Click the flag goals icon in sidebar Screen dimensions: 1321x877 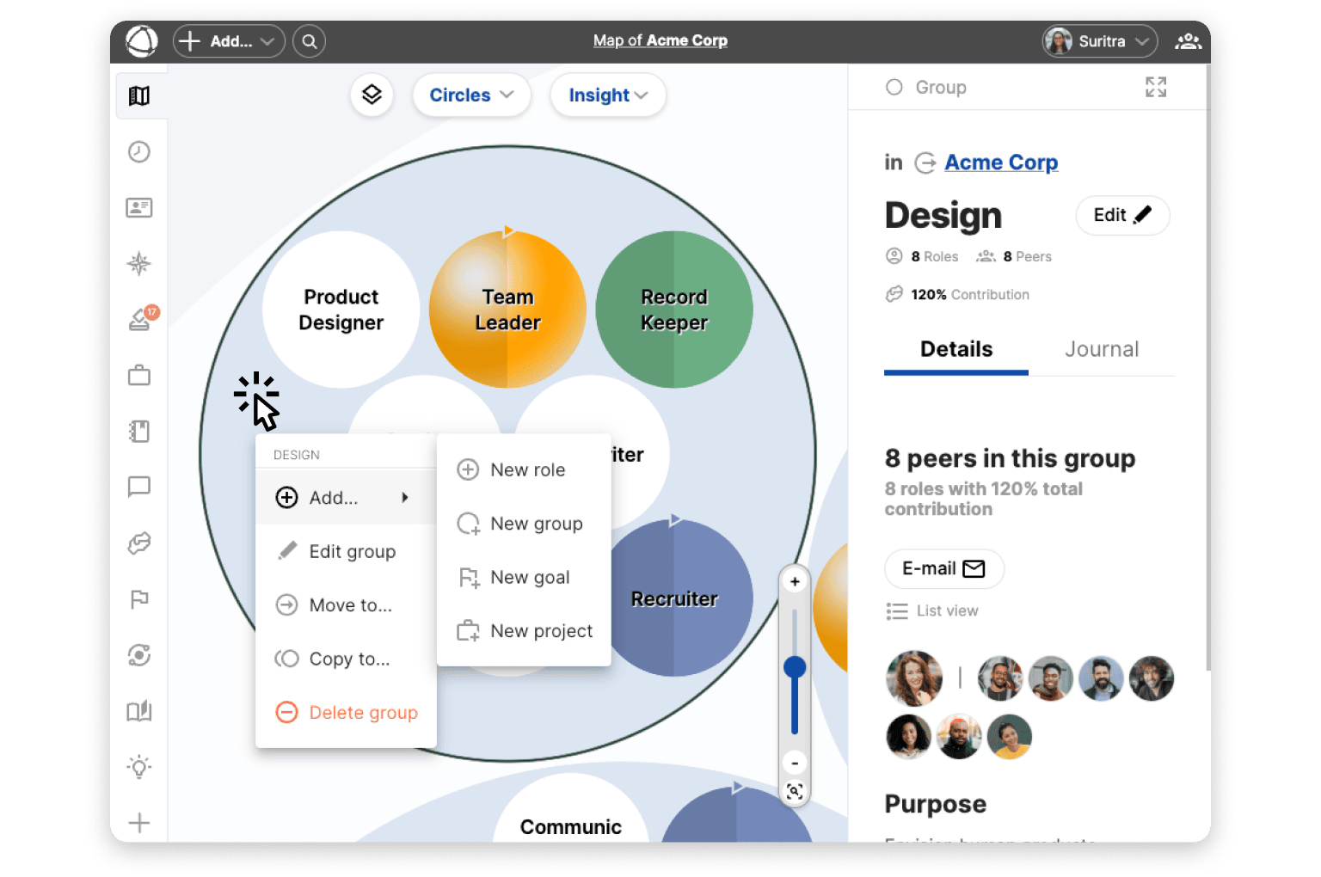[139, 599]
